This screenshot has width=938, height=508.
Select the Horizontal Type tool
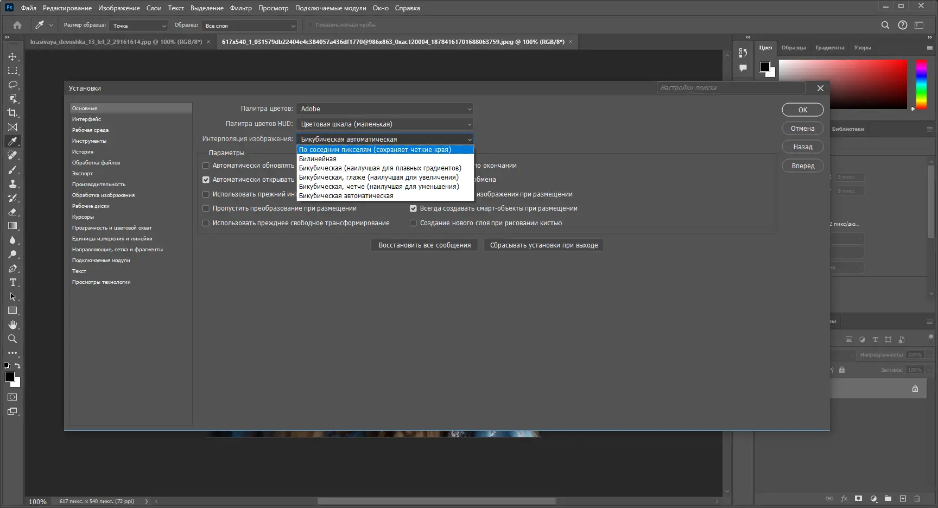tap(12, 282)
